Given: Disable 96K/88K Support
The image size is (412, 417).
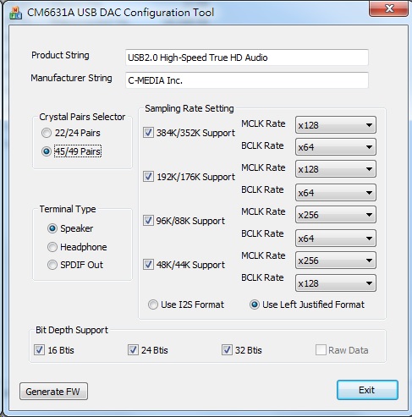Looking at the screenshot, I should click(x=148, y=221).
